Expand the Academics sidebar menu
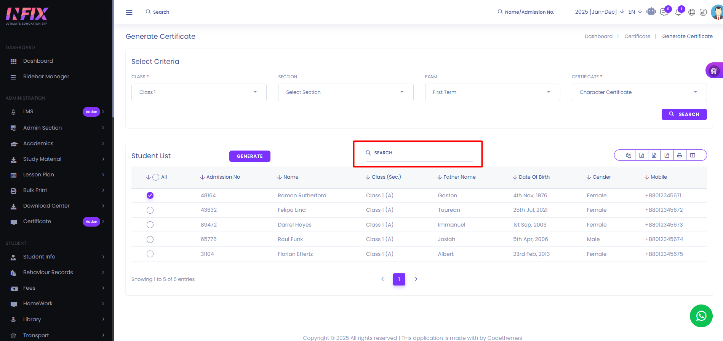The image size is (723, 341). (56, 143)
